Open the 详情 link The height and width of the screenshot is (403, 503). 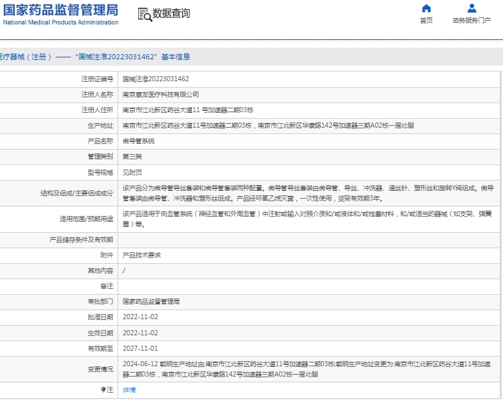tap(129, 390)
